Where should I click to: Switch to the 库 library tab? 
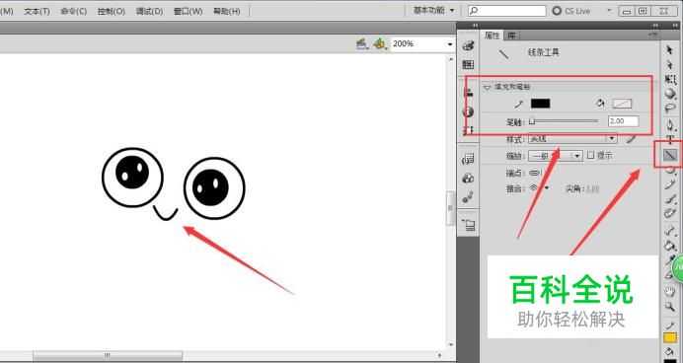pyautogui.click(x=512, y=36)
